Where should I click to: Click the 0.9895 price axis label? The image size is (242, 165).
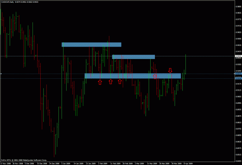point(239,7)
